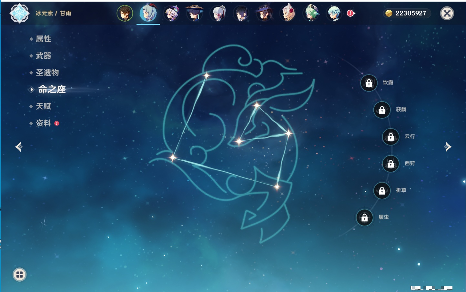The width and height of the screenshot is (466, 292).
Task: Switch to the dark bob-haired character portrait
Action: (x=241, y=14)
